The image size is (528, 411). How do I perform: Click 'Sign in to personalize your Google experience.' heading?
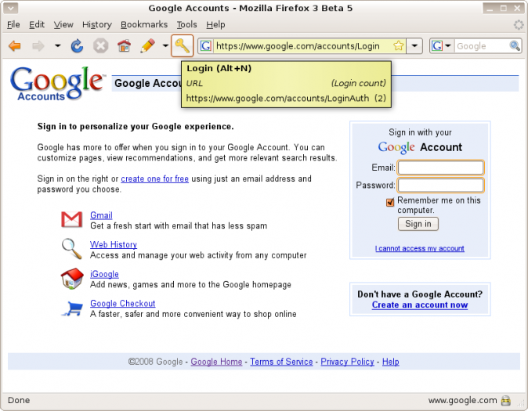tap(136, 127)
